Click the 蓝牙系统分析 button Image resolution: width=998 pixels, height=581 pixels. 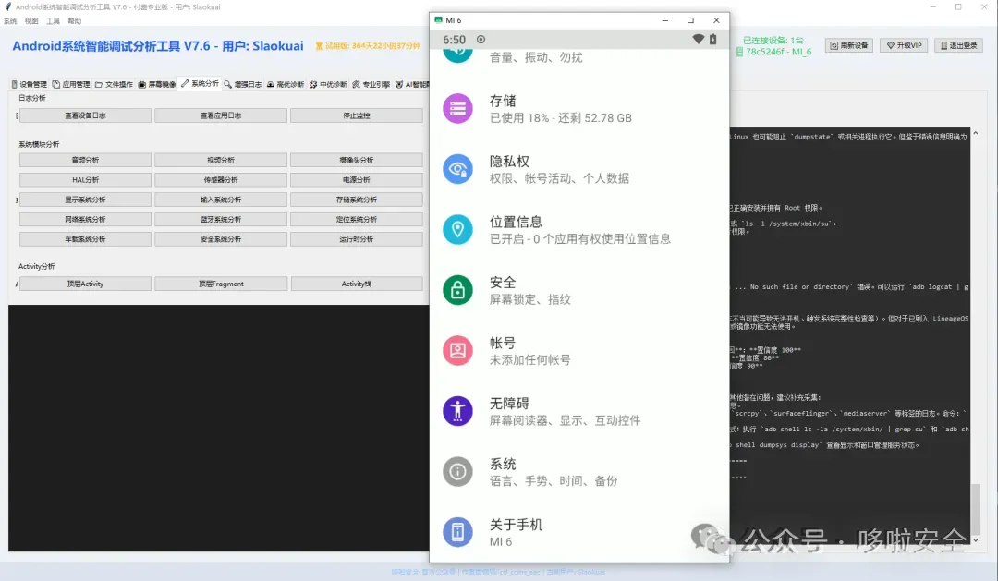(x=221, y=219)
